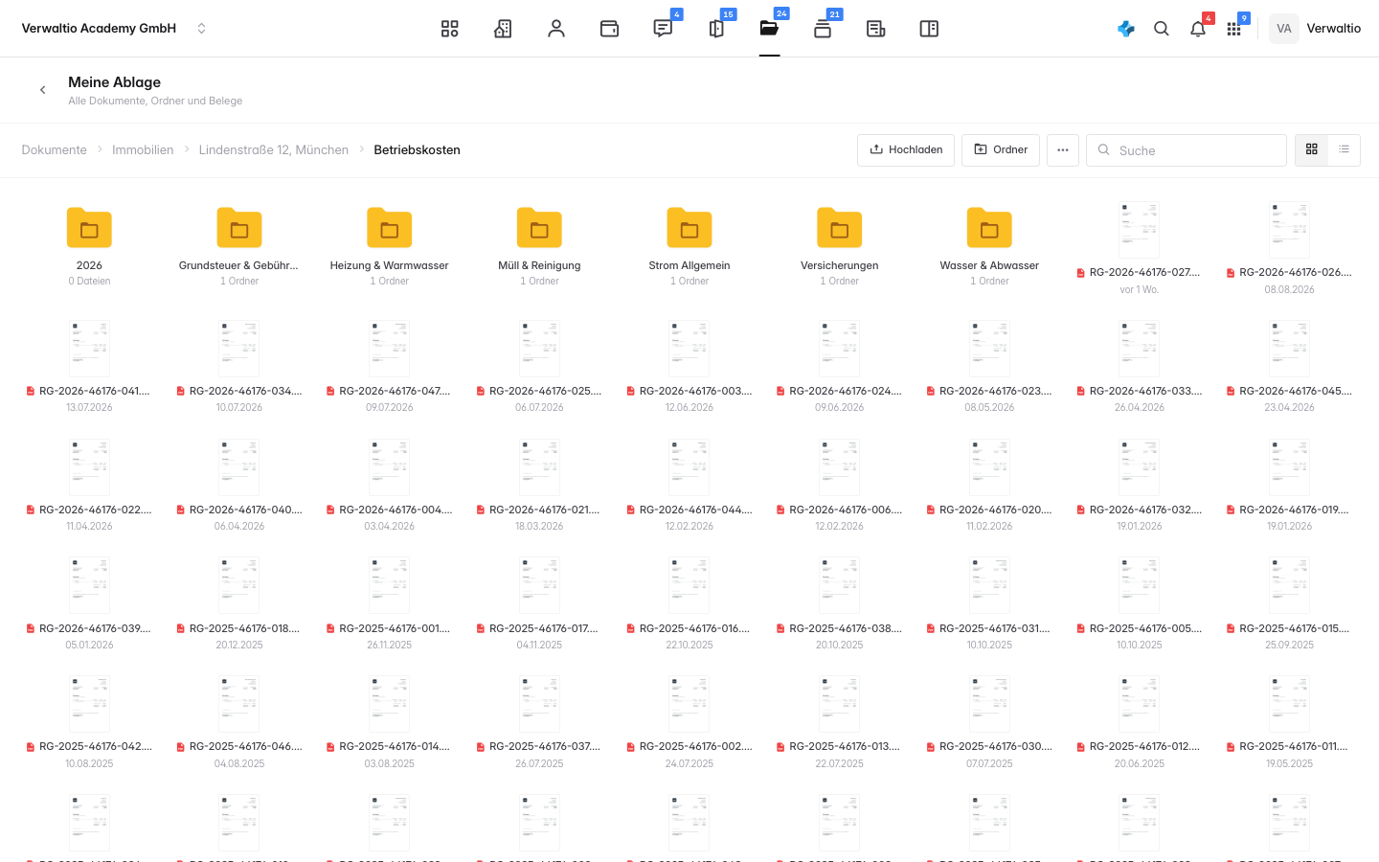Open the person contacts icon in navigation
This screenshot has width=1379, height=862.
pyautogui.click(x=556, y=29)
